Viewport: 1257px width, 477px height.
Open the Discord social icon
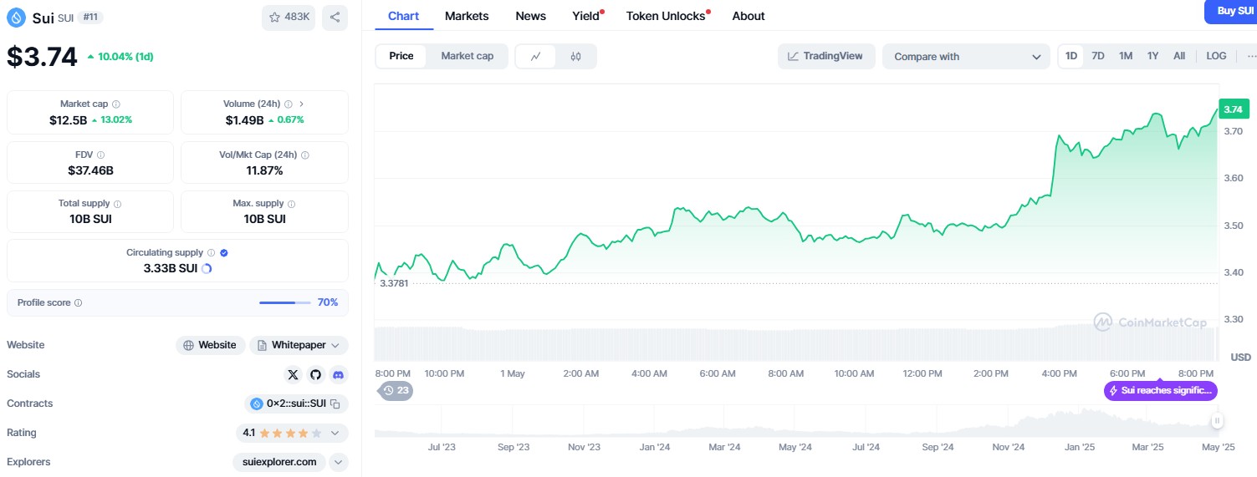click(338, 374)
